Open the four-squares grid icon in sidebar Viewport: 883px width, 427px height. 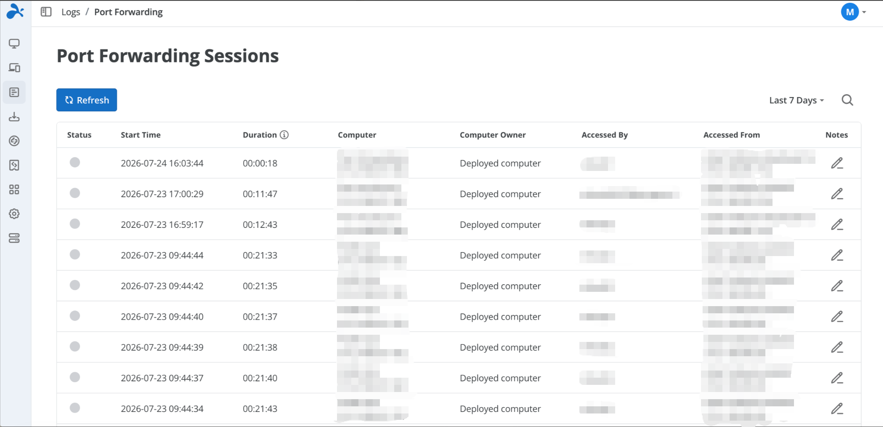pyautogui.click(x=14, y=190)
